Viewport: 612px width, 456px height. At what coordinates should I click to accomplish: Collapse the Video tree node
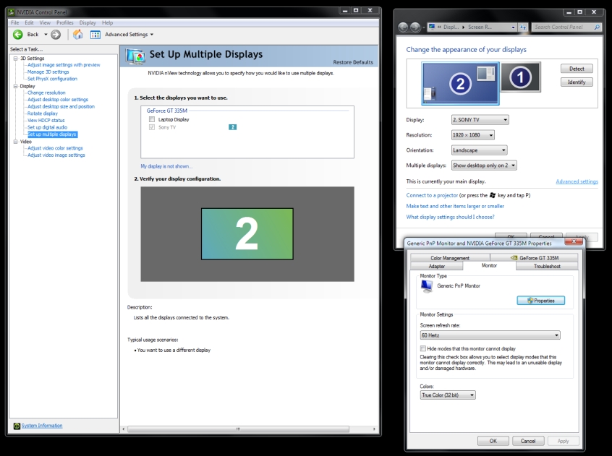coord(16,142)
